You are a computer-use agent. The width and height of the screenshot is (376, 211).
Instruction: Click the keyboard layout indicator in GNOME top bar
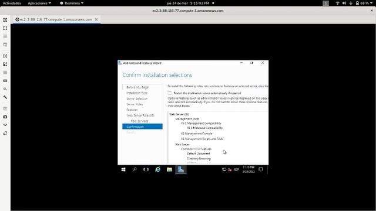pyautogui.click(x=325, y=3)
